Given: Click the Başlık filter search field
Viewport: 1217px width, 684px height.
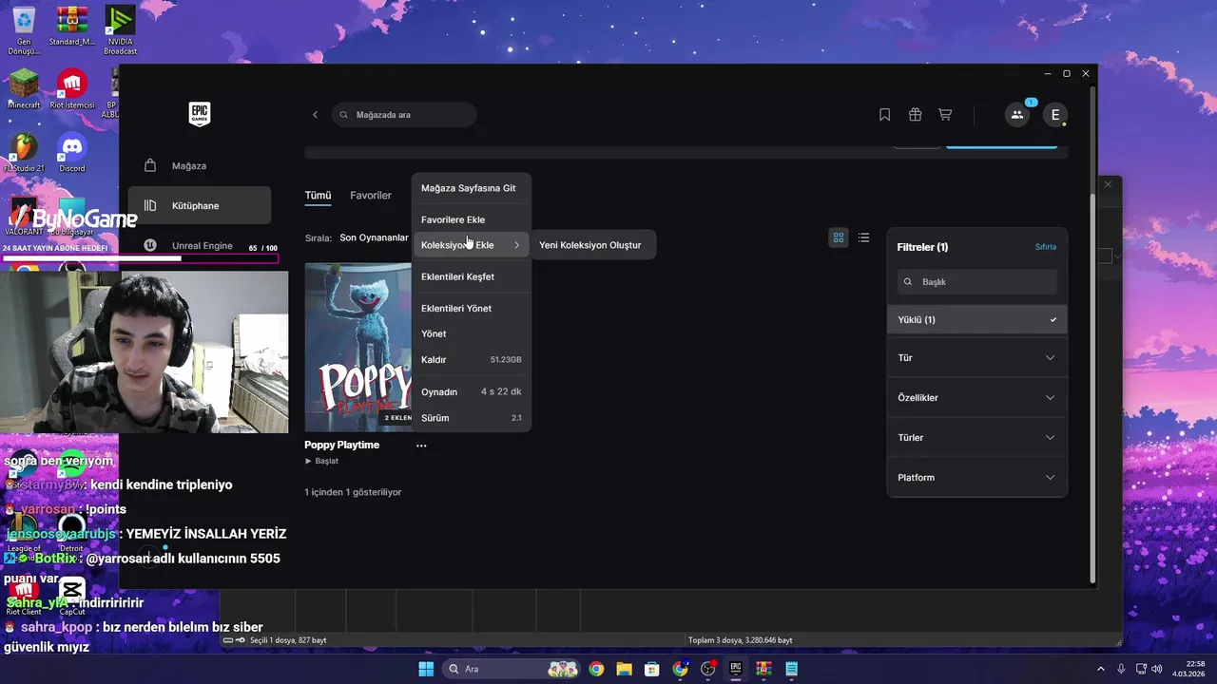Looking at the screenshot, I should [977, 282].
